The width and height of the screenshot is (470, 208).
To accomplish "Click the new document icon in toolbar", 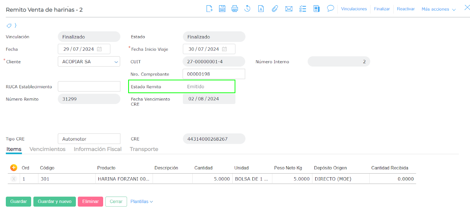I will pyautogui.click(x=209, y=9).
